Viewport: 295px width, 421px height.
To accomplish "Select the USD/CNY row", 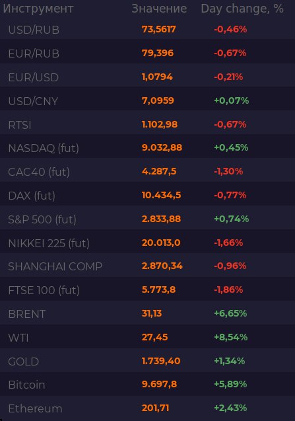I will tap(148, 100).
